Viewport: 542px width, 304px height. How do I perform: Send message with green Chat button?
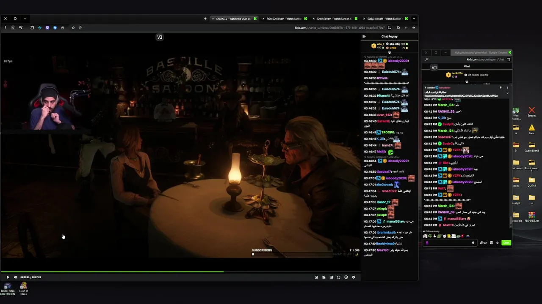pyautogui.click(x=506, y=243)
